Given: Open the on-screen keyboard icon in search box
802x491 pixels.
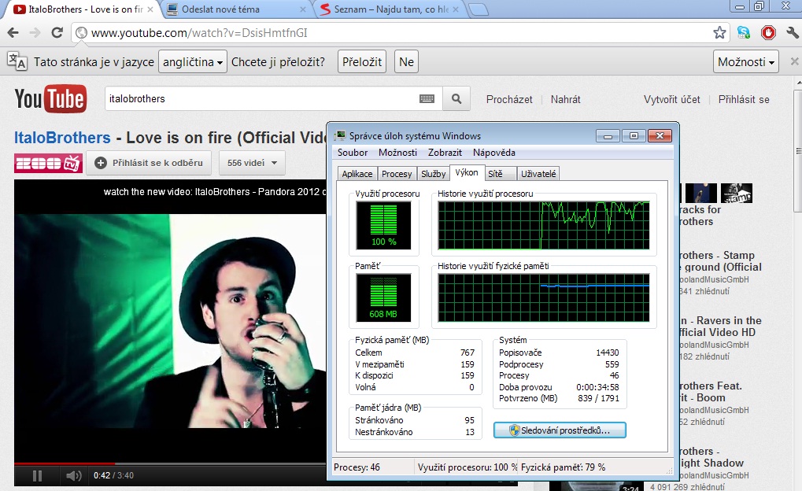Looking at the screenshot, I should click(427, 99).
